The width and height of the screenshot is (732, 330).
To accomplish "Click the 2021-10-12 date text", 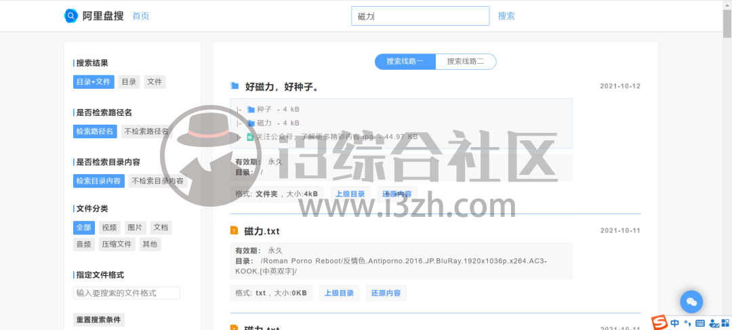I will [620, 86].
